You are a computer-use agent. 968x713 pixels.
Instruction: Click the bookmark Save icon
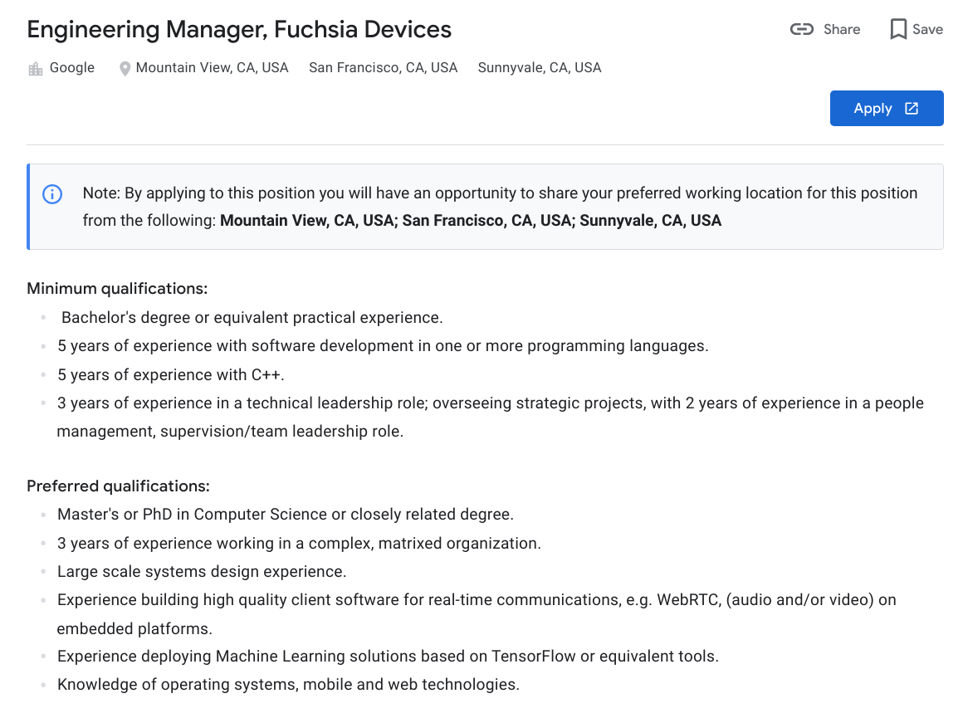point(898,29)
